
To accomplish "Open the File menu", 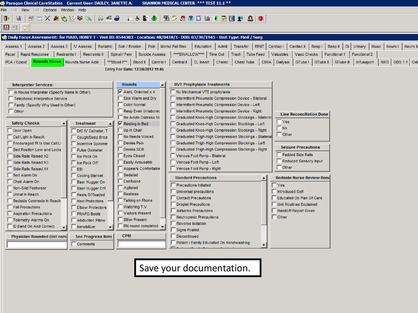I will pos(3,10).
